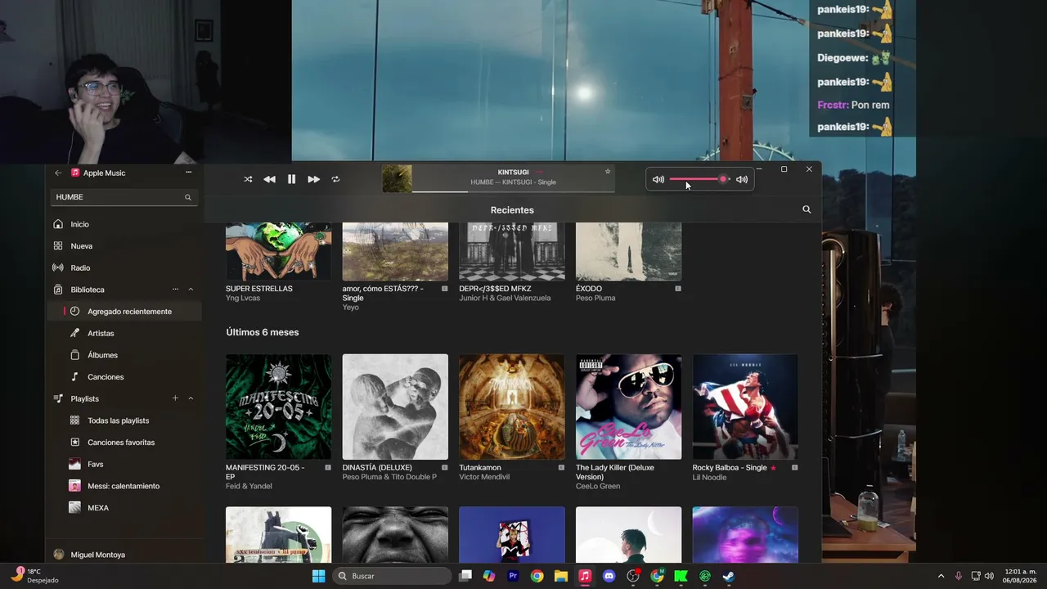Toggle shuffle playback

[248, 179]
